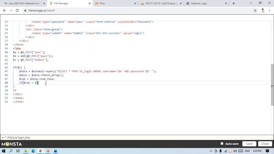The image size is (274, 154).
Task: Switch to the File Manager tab
Action: [61, 3]
